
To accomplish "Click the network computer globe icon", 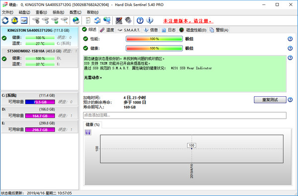I will coord(107,20).
